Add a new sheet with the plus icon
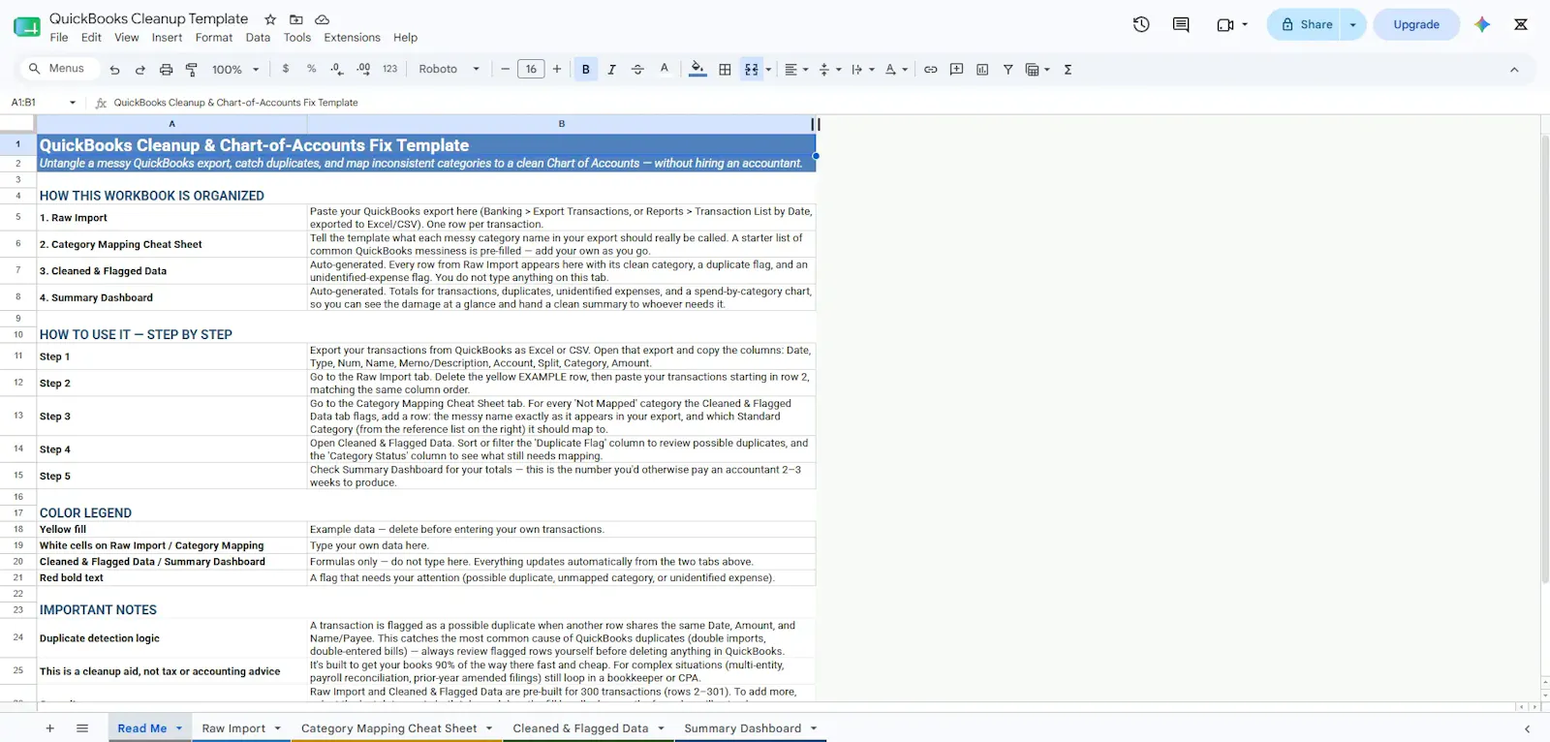 50,728
